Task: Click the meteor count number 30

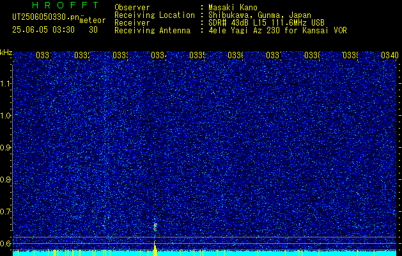Action: coord(93,30)
